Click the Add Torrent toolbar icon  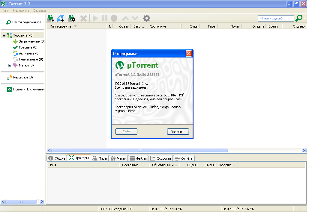pyautogui.click(x=51, y=18)
